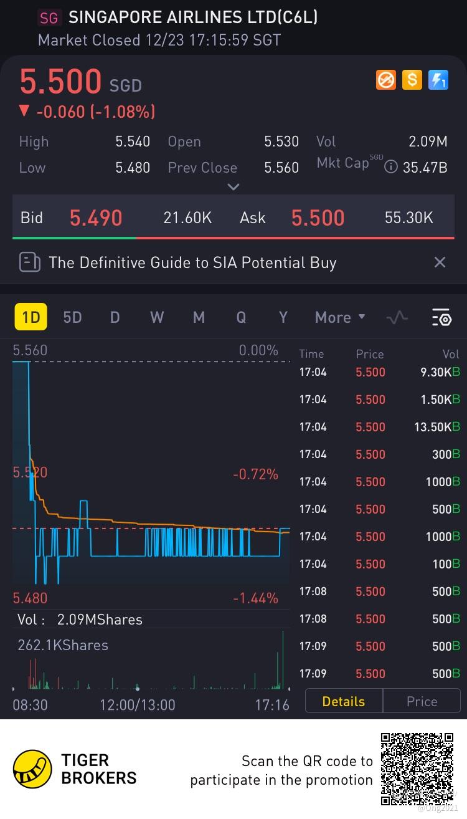Tap the ask volume 55.30K
Image resolution: width=467 pixels, height=819 pixels.
409,218
